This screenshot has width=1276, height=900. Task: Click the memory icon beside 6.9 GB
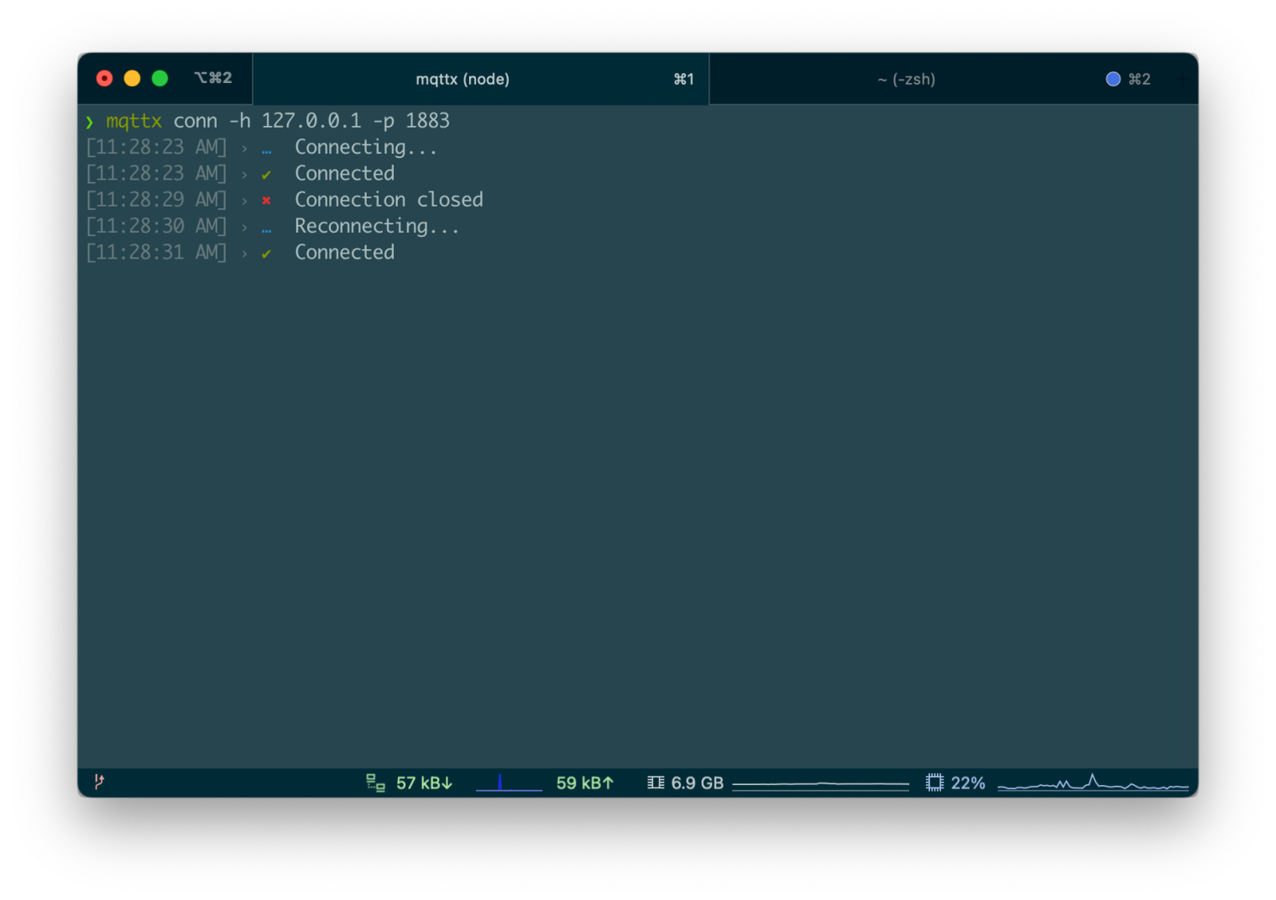656,782
